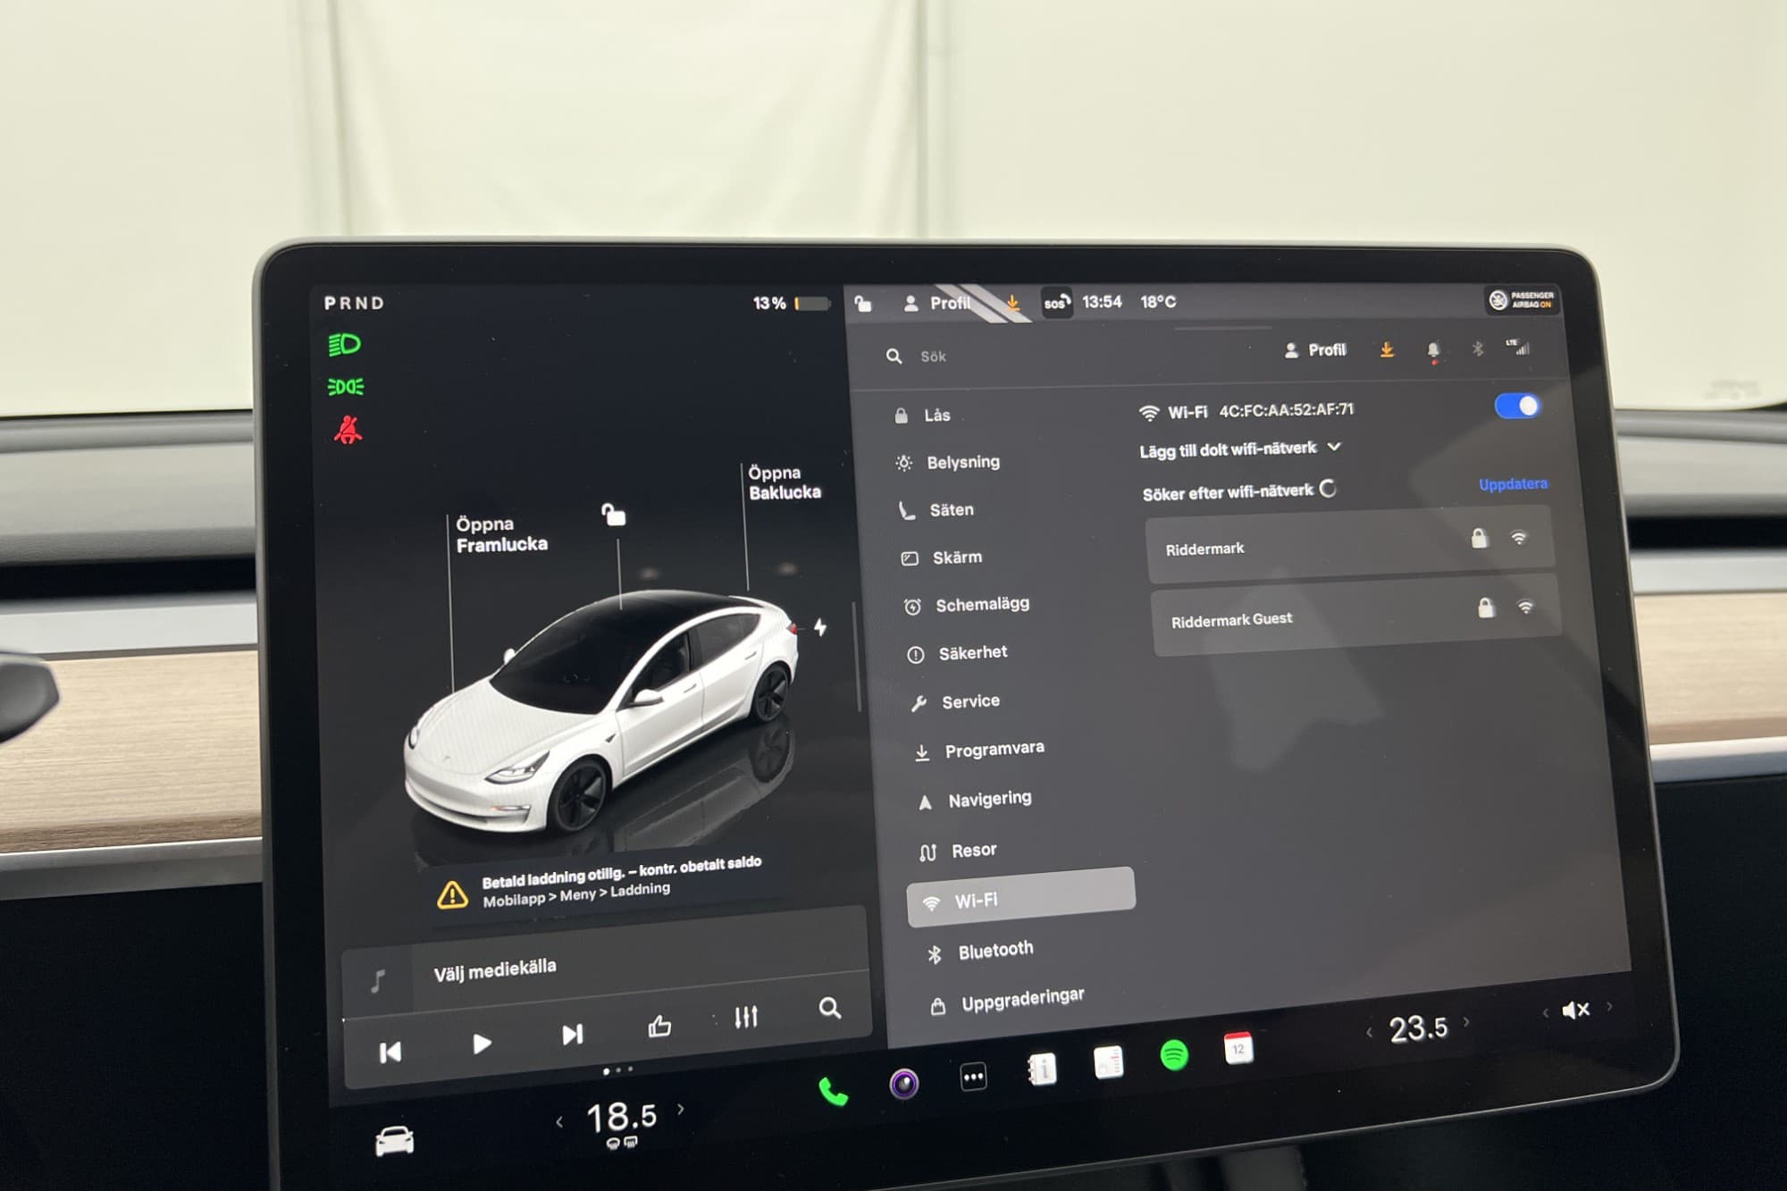Tap the SOS status icon

point(1057,303)
